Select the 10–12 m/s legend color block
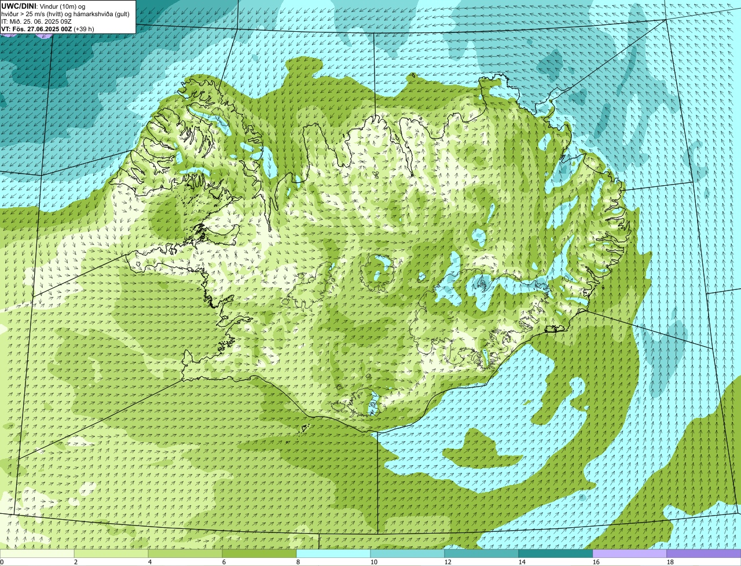The width and height of the screenshot is (741, 566). click(408, 553)
